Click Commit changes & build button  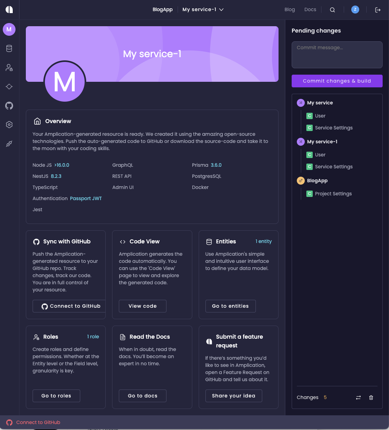point(337,81)
